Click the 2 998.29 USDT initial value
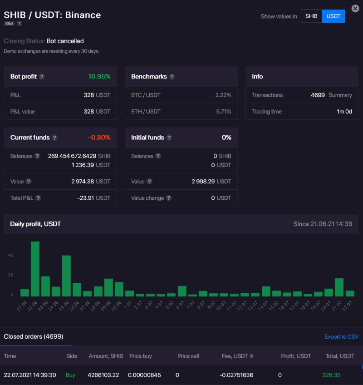363x385 pixels. [x=211, y=182]
